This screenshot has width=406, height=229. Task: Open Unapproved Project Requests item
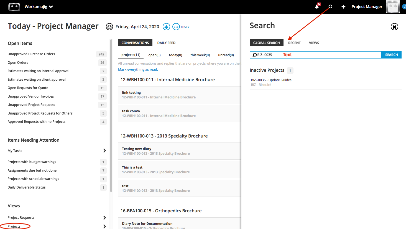pyautogui.click(x=31, y=105)
